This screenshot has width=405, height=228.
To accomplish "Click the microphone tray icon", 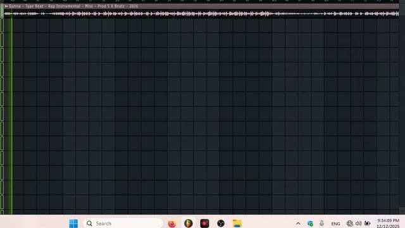I will 321,224.
